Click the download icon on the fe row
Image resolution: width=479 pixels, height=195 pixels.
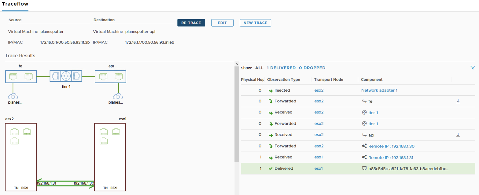coord(459,101)
